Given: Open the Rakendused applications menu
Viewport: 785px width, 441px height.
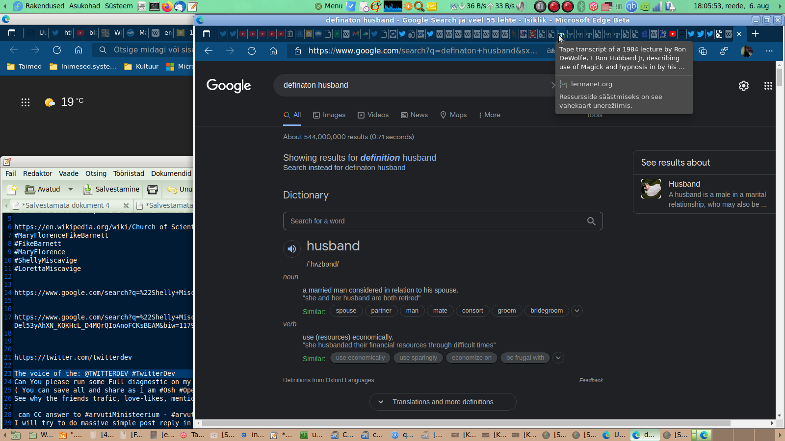Looking at the screenshot, I should [45, 6].
